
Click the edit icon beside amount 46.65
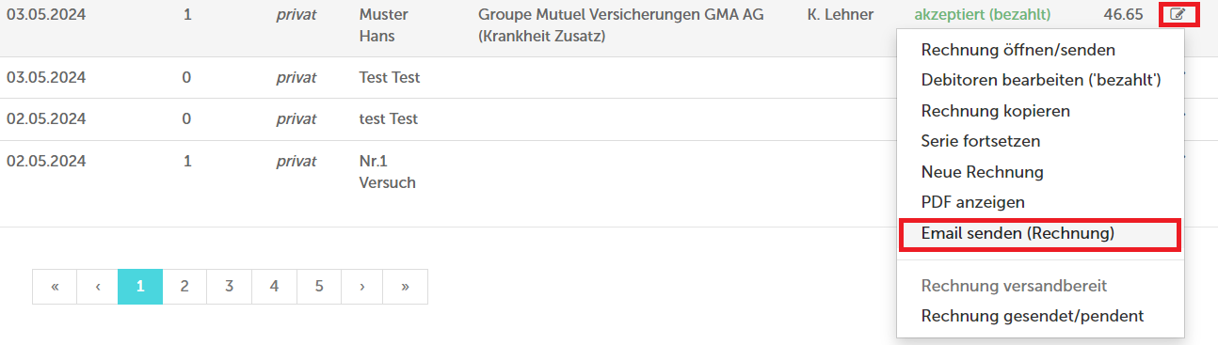coord(1178,14)
